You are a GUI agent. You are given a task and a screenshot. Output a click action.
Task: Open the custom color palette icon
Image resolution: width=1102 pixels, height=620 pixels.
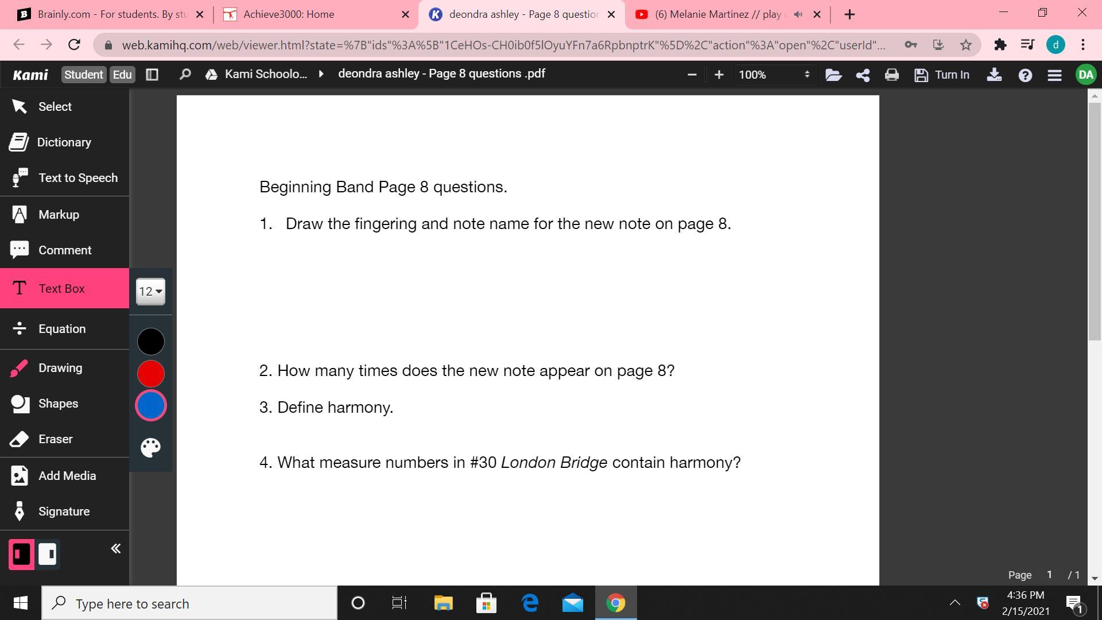pos(150,448)
